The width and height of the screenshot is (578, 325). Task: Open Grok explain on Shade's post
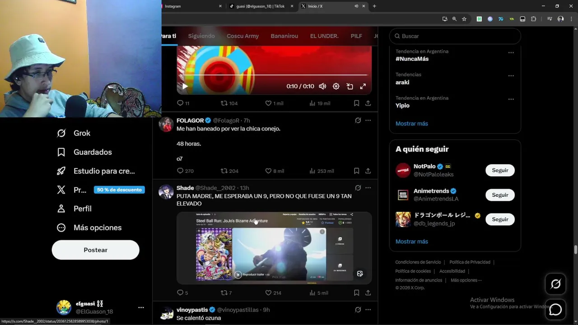tap(358, 188)
